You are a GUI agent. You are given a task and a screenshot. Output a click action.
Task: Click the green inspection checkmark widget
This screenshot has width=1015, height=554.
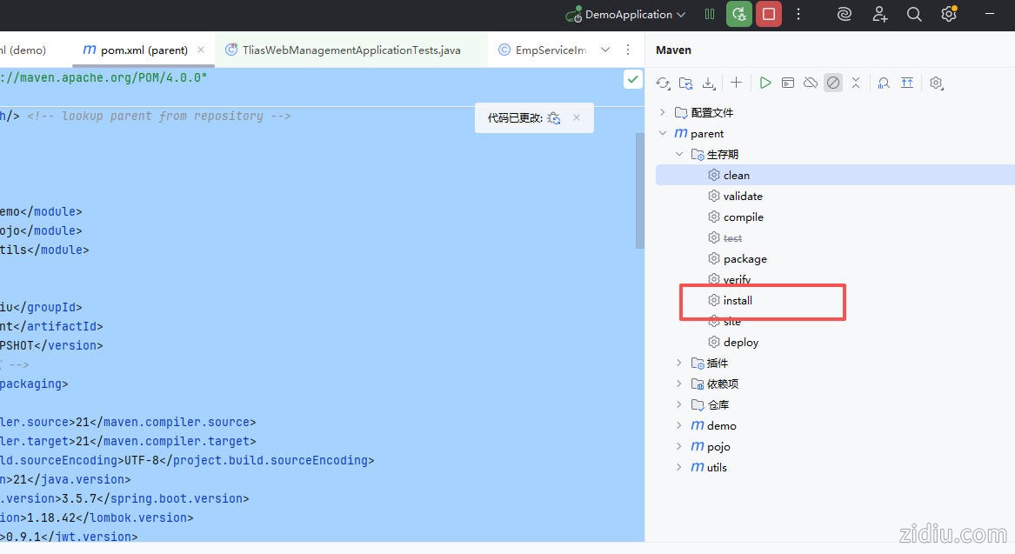[x=632, y=79]
